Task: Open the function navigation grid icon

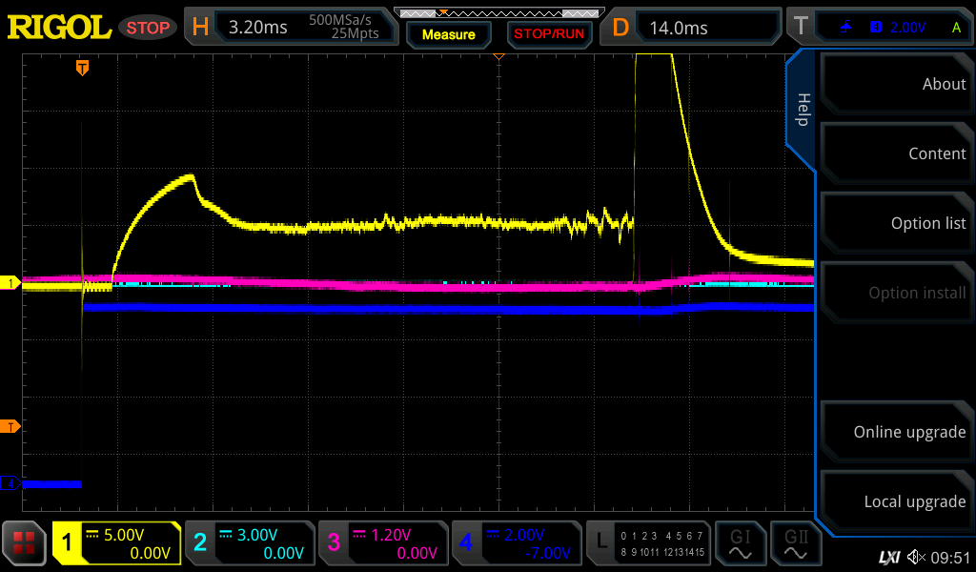Action: point(24,544)
